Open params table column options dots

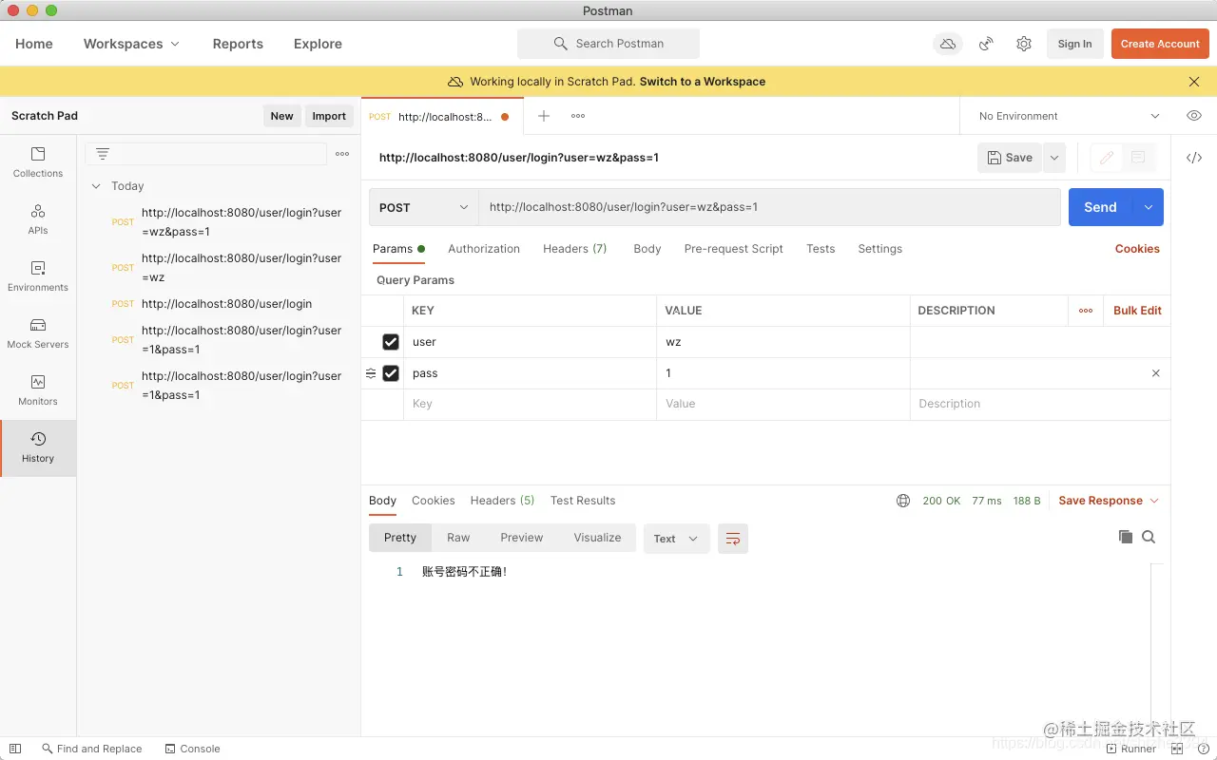point(1086,311)
